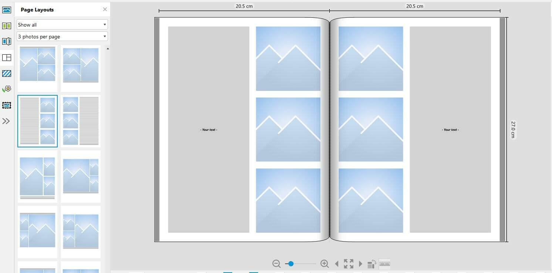552x273 pixels.
Task: Fit page to window with expand arrows icon
Action: [x=348, y=264]
